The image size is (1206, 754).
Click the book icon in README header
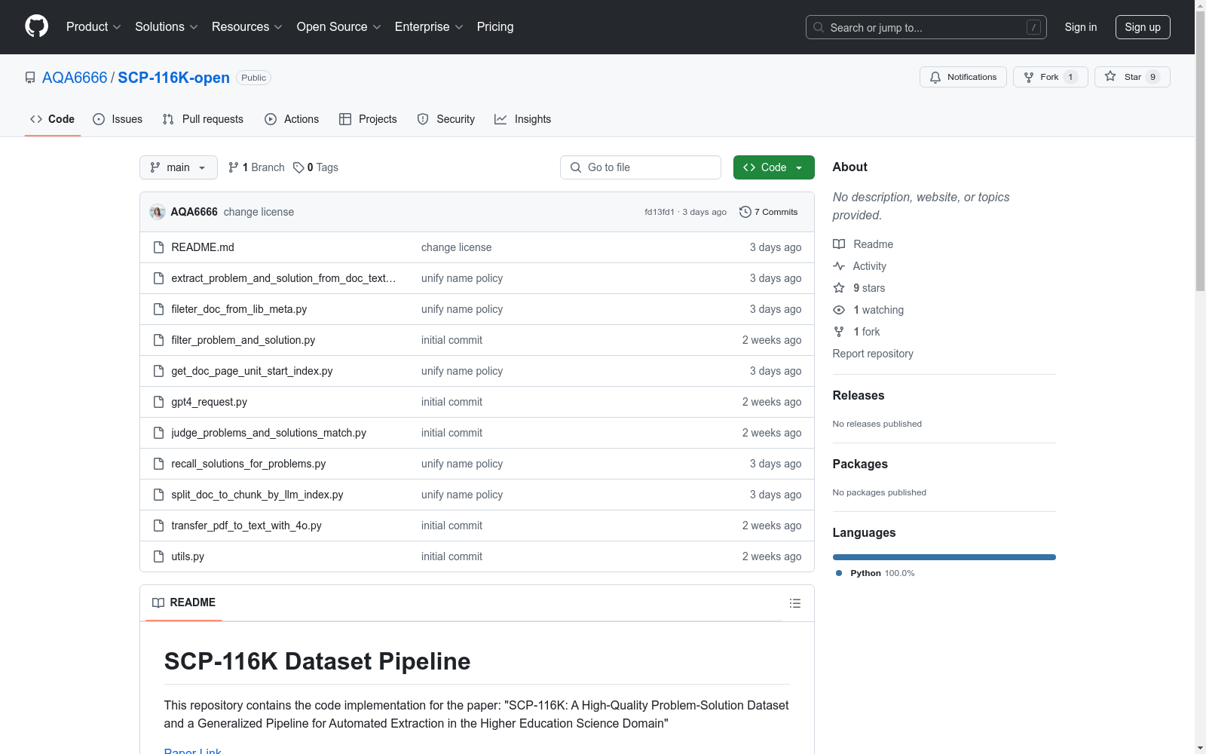tap(158, 602)
